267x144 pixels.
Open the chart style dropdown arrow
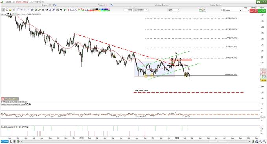coord(205,10)
